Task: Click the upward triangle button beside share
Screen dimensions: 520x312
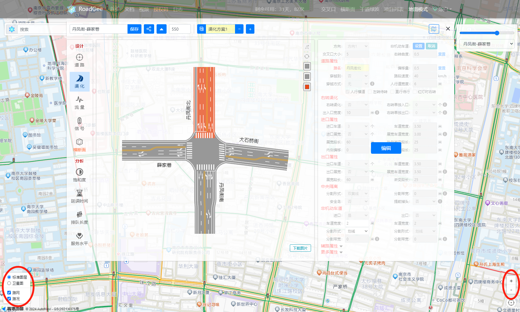Action: (x=161, y=29)
